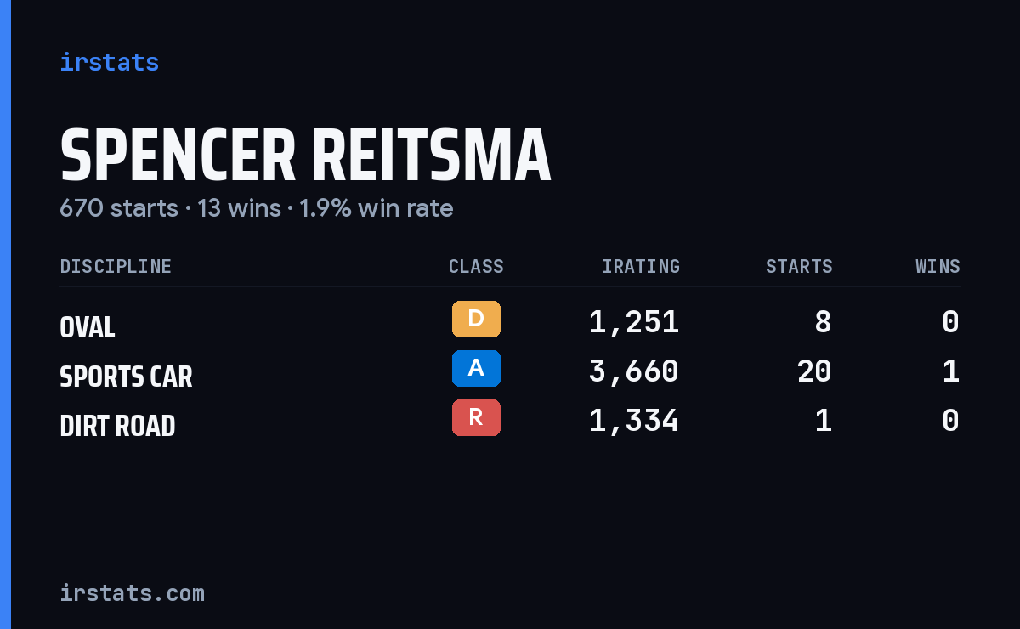Click the orange D class badge
1020x629 pixels.
click(476, 320)
